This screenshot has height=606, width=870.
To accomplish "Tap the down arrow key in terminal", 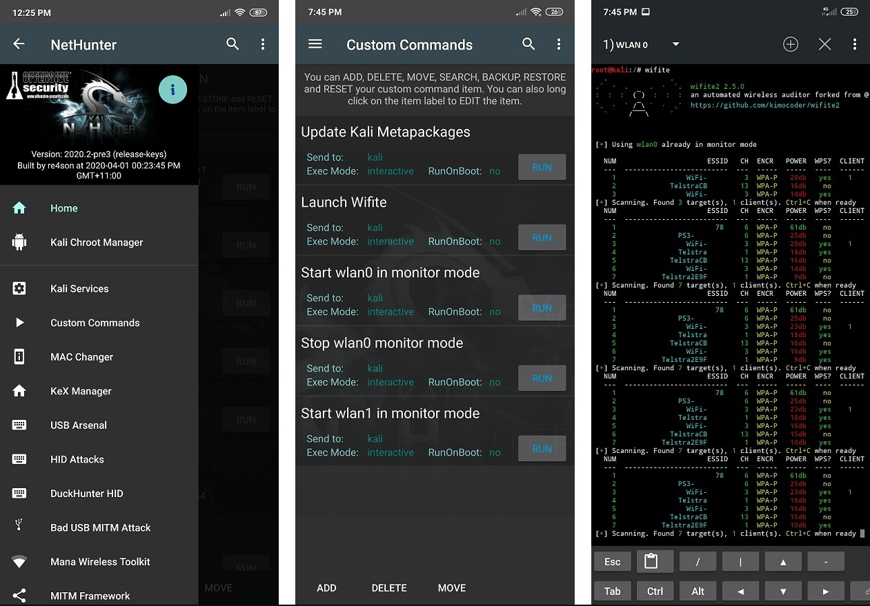I will click(783, 591).
